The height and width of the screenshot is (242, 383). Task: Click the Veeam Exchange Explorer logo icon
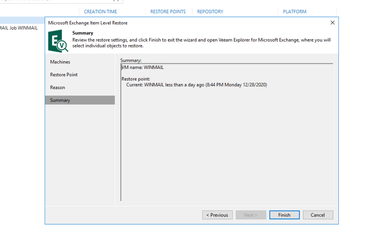(58, 41)
